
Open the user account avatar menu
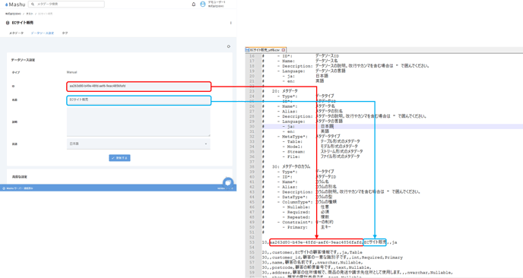(202, 4)
